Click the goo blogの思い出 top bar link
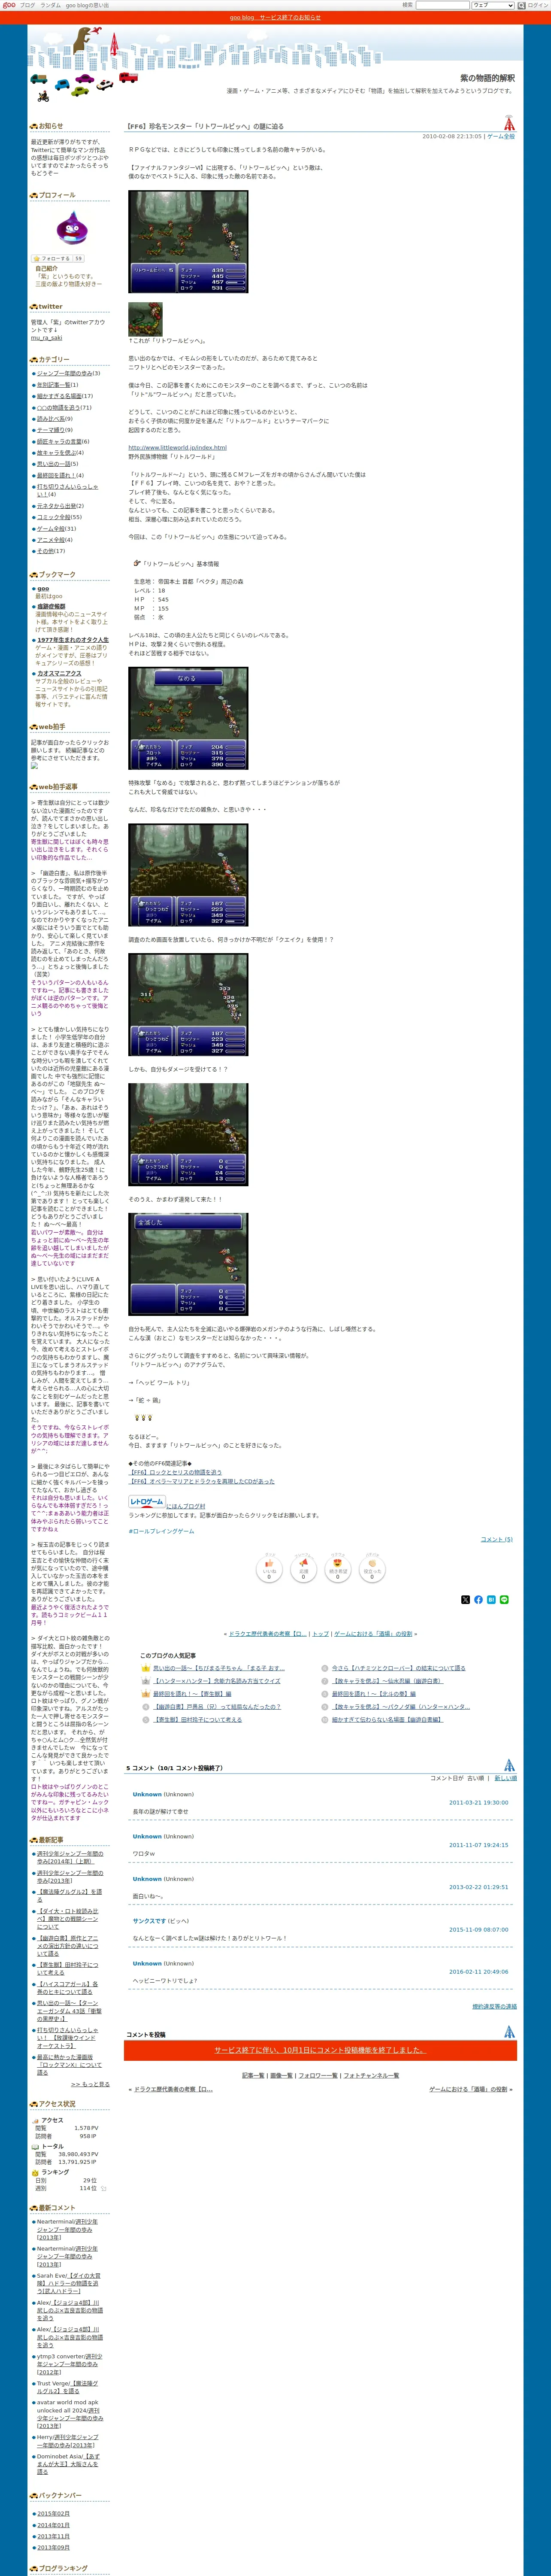551x2576 pixels. point(87,5)
